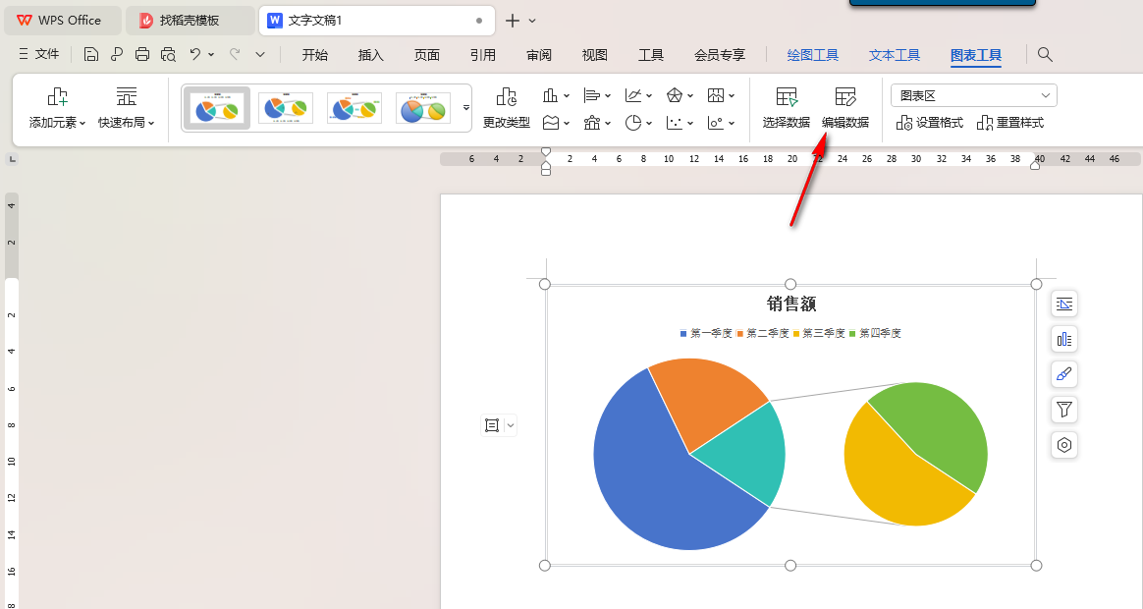Switch to the 页面 tab
This screenshot has height=609, width=1143.
(x=427, y=55)
